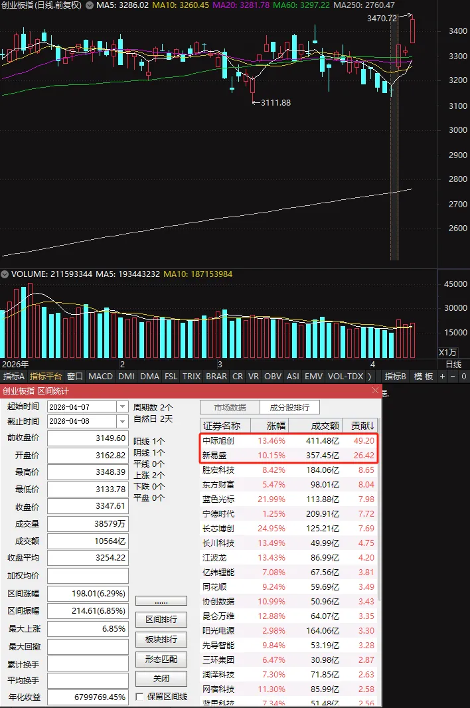Open the 窗口 menu

pos(74,376)
